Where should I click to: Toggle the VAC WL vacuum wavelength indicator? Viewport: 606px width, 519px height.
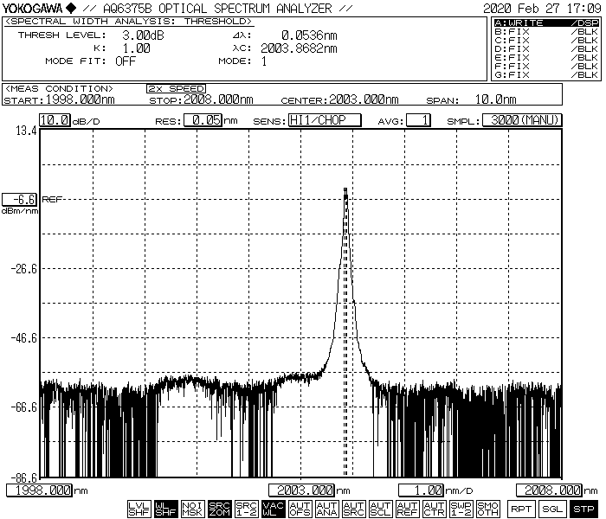(x=273, y=508)
